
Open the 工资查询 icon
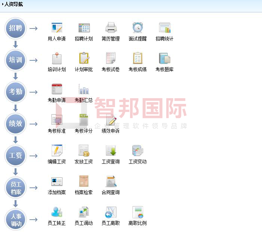coord(111,151)
